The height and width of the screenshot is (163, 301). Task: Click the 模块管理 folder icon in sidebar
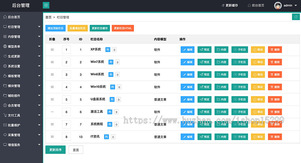pos(5,86)
